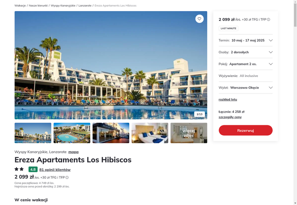Open więcej zdjęć photo thumbnail
Image resolution: width=297 pixels, height=205 pixels.
189,133
